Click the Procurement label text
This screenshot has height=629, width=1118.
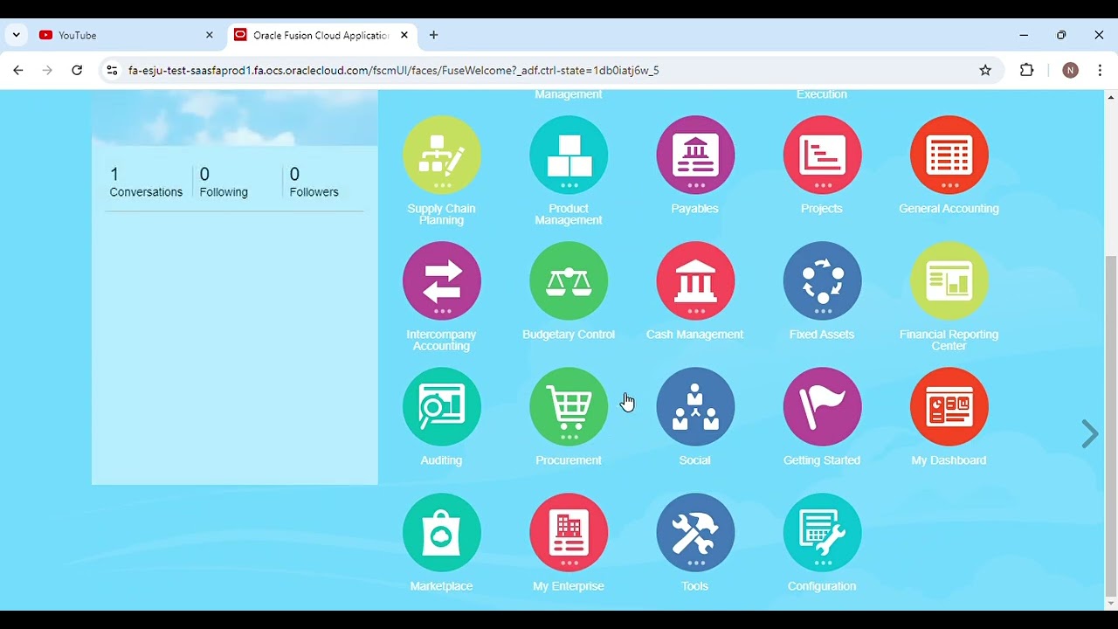coord(569,460)
